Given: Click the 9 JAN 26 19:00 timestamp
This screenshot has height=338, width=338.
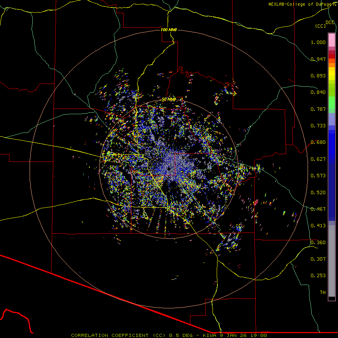Looking at the screenshot, I should [x=244, y=335].
